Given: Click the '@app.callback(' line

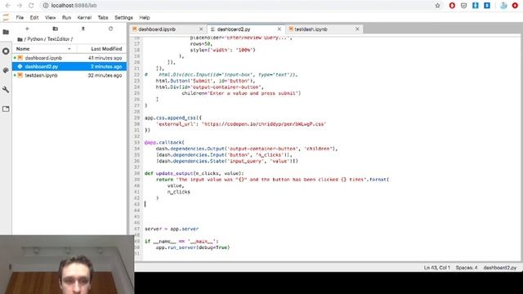Looking at the screenshot, I should [x=164, y=142].
